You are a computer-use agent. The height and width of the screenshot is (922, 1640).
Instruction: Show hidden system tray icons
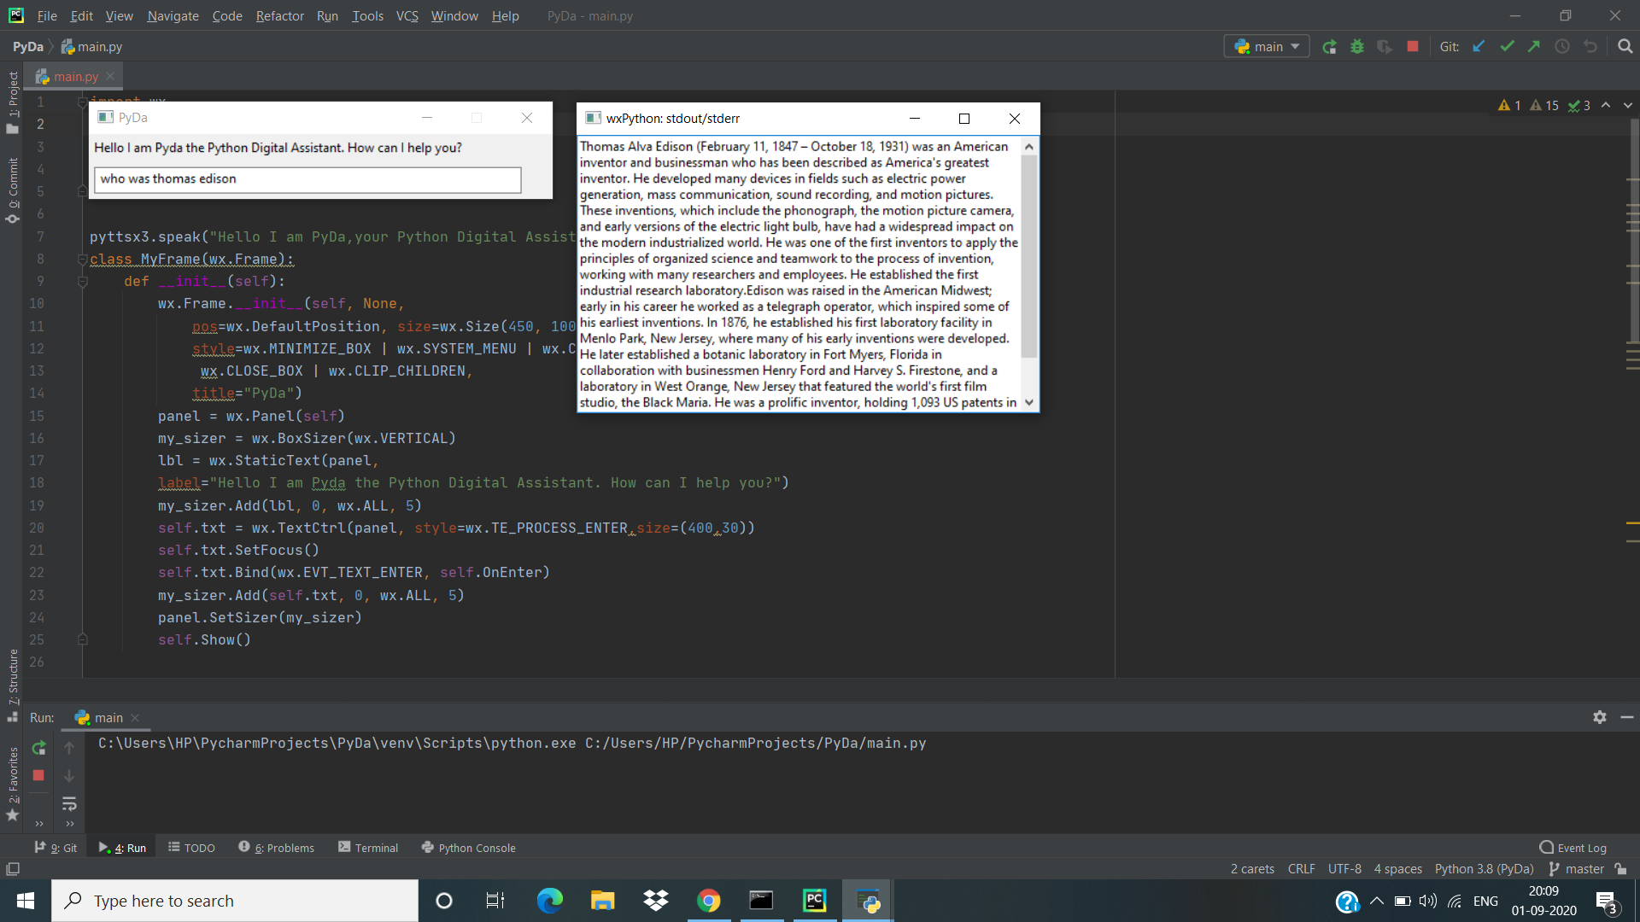(x=1377, y=901)
